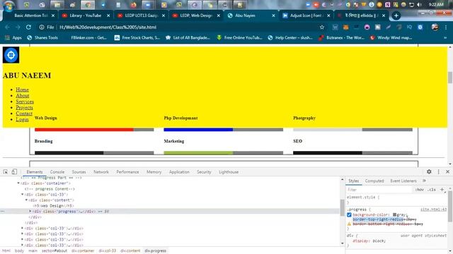Screen dimensions: 453x254
Task: Click the About navigation link
Action: pos(23,96)
